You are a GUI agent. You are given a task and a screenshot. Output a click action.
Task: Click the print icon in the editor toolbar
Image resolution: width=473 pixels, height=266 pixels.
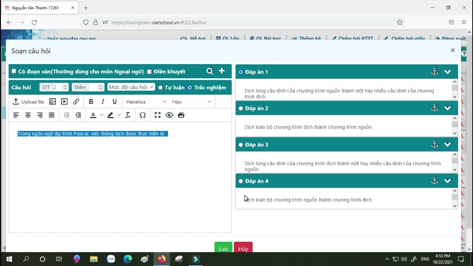click(x=181, y=115)
